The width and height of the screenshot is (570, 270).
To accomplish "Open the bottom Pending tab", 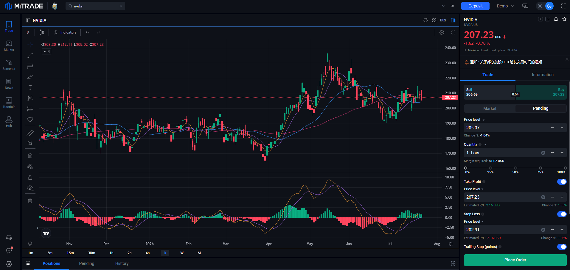I will (87, 263).
